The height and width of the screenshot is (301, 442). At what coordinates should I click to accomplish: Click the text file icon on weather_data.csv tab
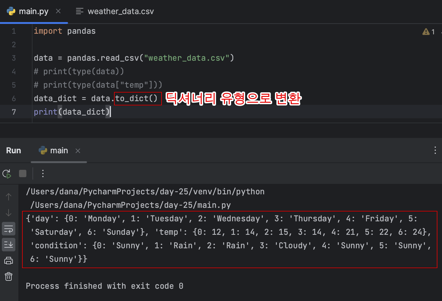80,11
